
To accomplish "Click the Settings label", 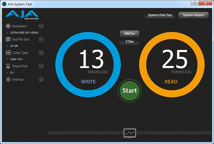I will tap(18, 79).
